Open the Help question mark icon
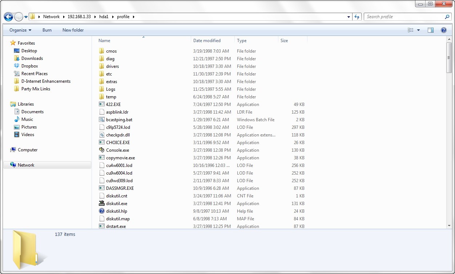Screen dimensions: 455x274 coord(443,30)
